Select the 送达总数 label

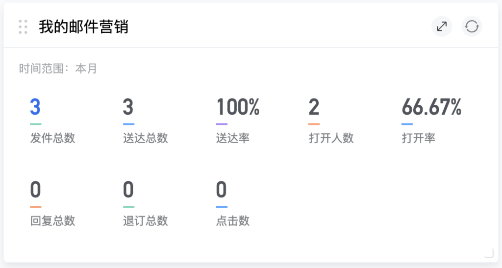(x=145, y=138)
